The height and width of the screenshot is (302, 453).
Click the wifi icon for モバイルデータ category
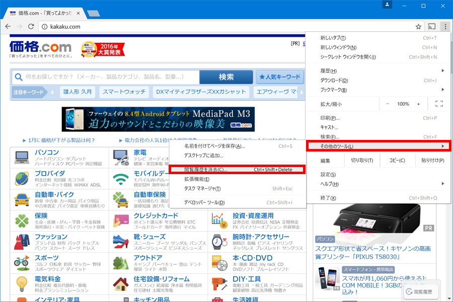click(x=121, y=179)
